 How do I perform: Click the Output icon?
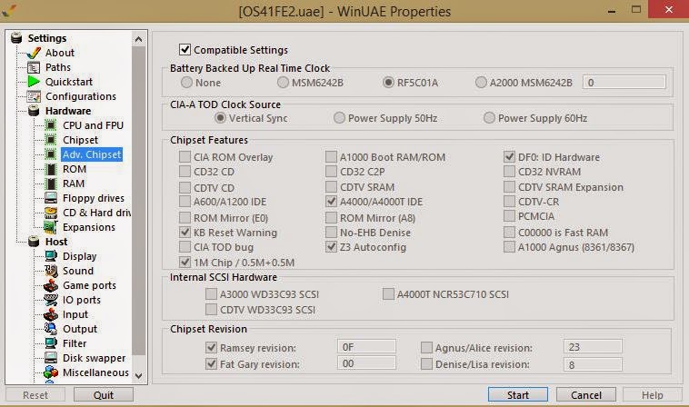pos(51,329)
